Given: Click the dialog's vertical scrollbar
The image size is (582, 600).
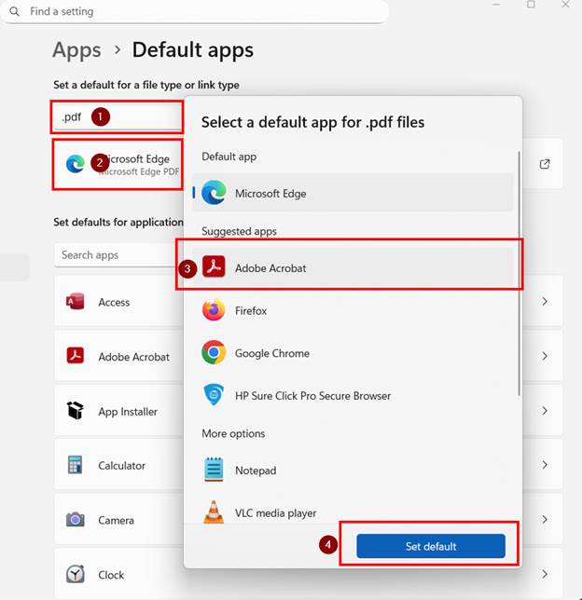Looking at the screenshot, I should (x=520, y=274).
